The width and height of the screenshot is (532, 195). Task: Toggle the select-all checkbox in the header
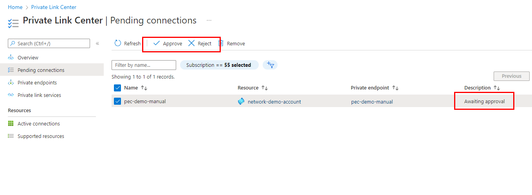click(117, 88)
